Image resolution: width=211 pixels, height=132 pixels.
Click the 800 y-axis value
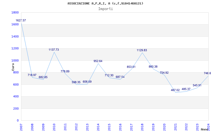pos(16,72)
